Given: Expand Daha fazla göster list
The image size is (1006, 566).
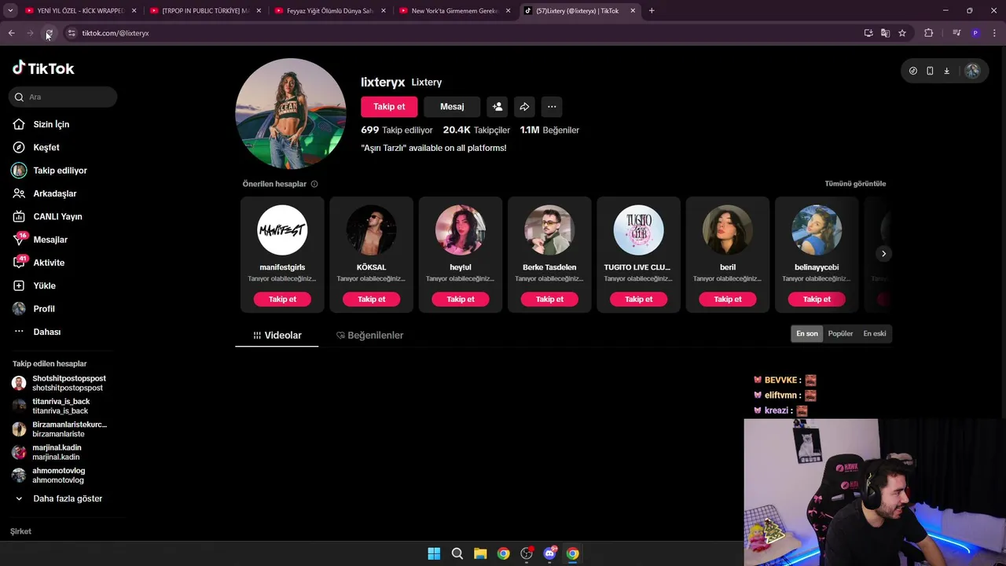Looking at the screenshot, I should (x=60, y=499).
